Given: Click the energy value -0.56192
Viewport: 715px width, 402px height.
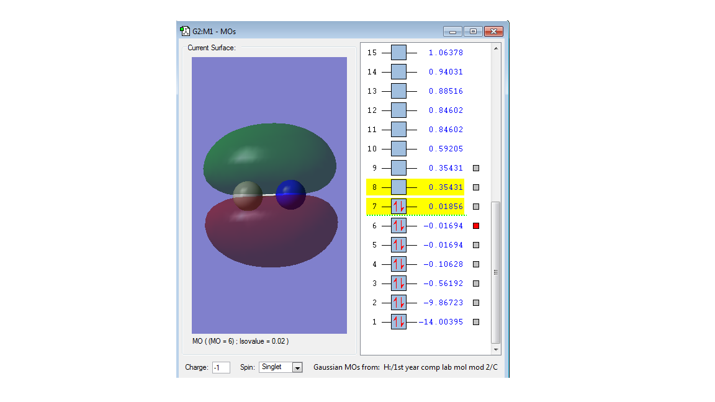Looking at the screenshot, I should [443, 283].
